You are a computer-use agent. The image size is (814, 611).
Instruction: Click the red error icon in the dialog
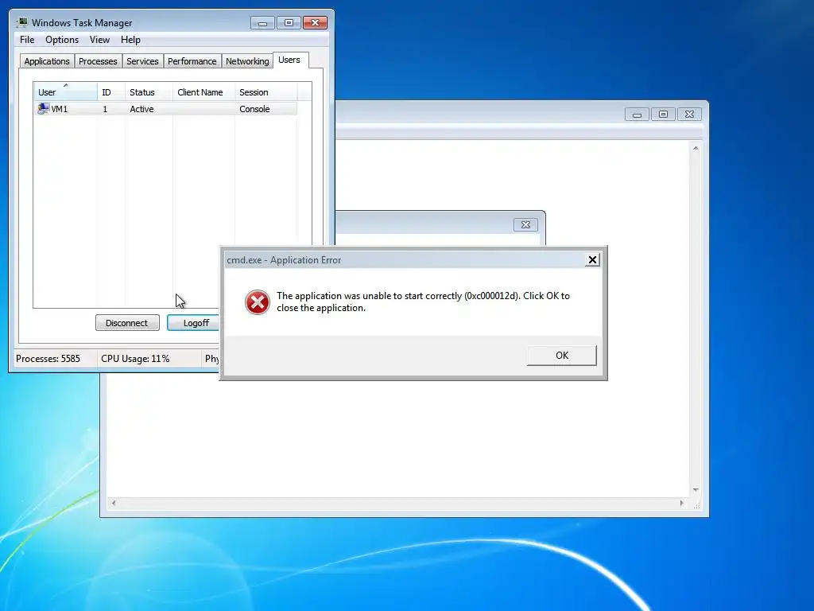click(x=257, y=302)
